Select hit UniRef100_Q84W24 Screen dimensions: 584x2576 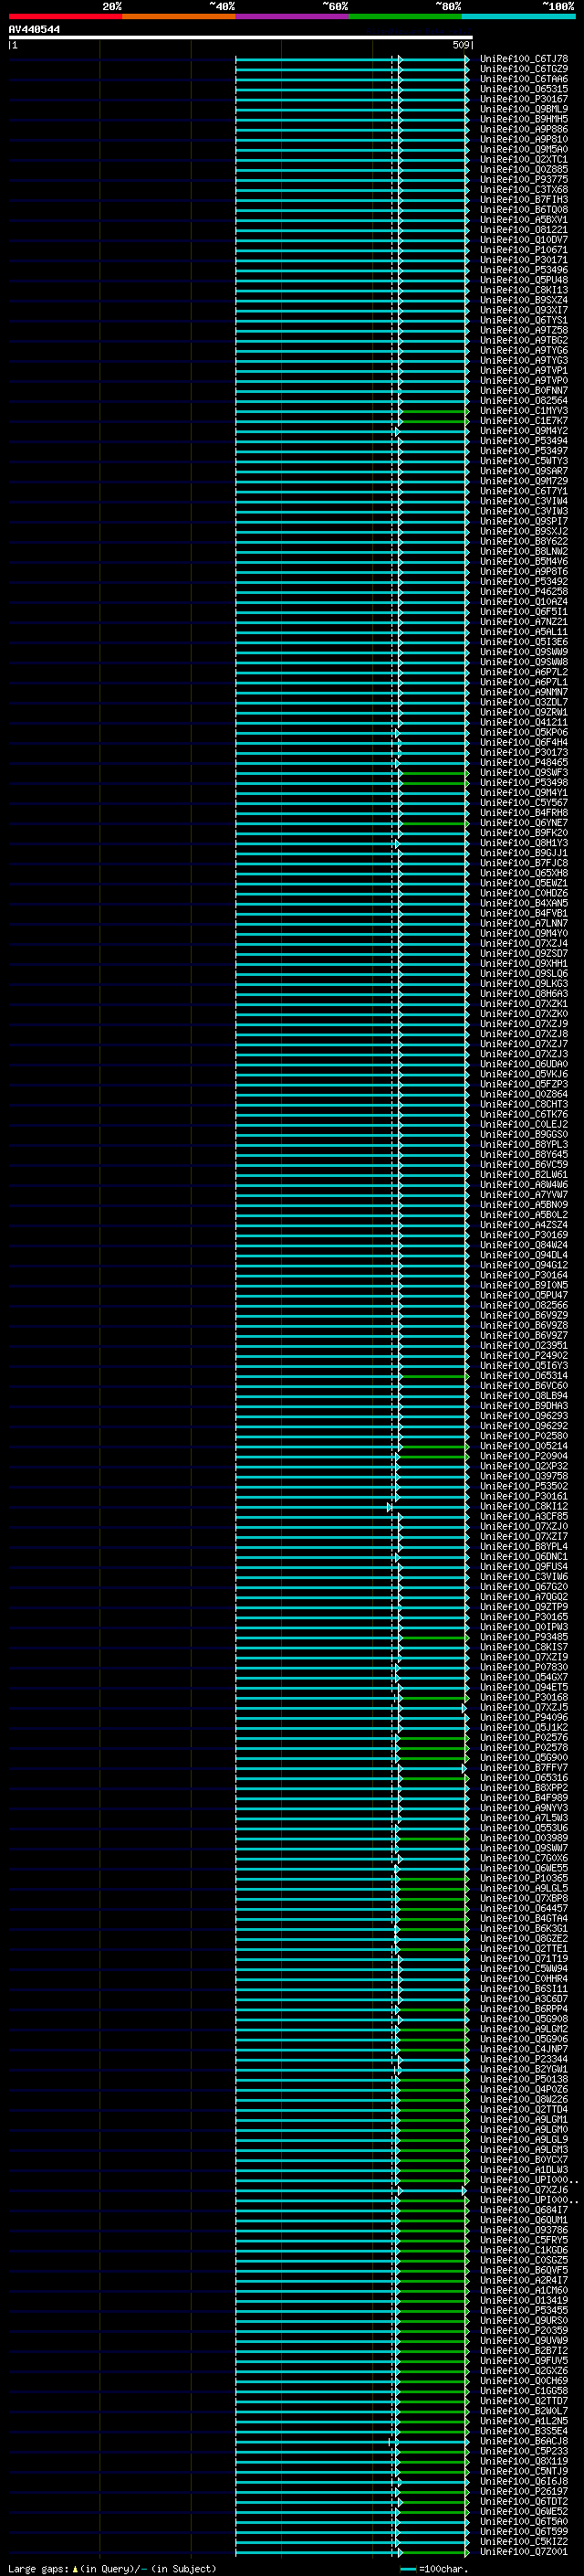tap(524, 1245)
